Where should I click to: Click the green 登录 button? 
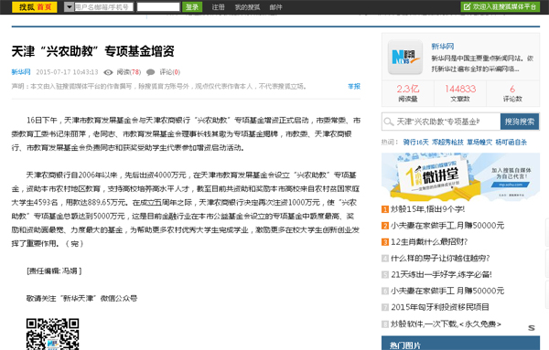192,7
